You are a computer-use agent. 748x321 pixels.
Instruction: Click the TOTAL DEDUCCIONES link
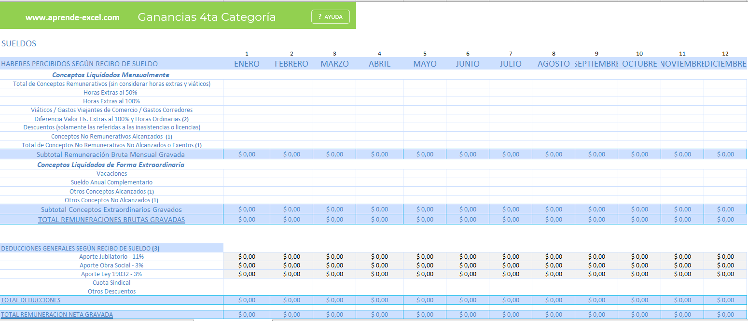point(31,300)
